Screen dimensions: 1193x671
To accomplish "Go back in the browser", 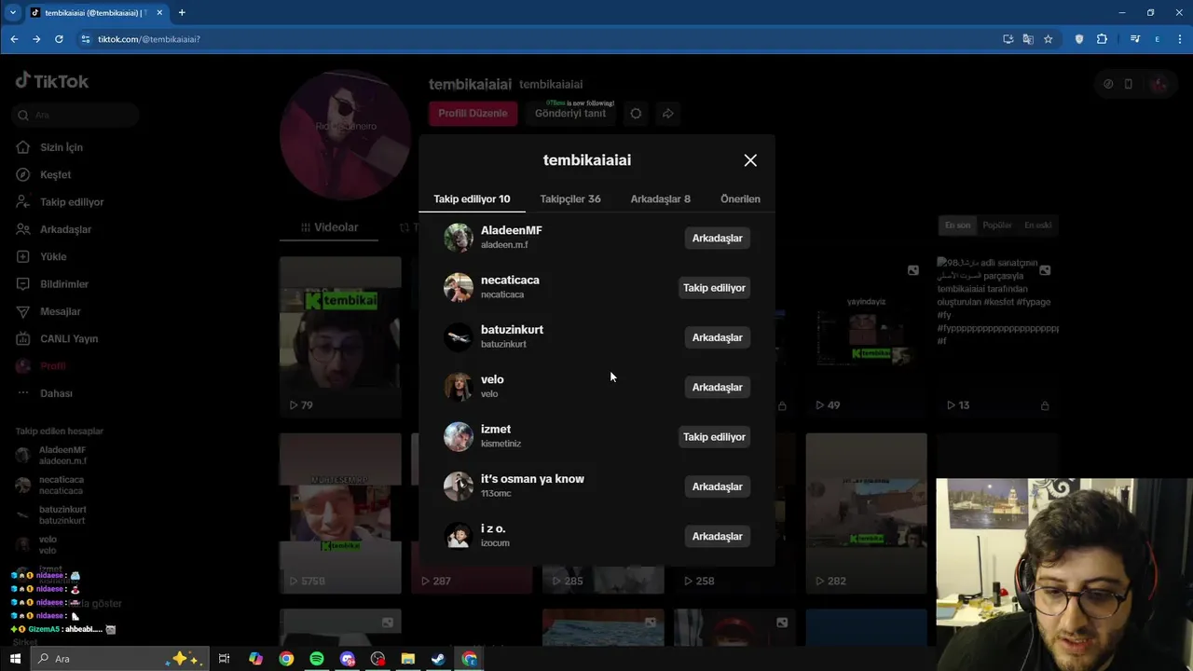I will (14, 39).
